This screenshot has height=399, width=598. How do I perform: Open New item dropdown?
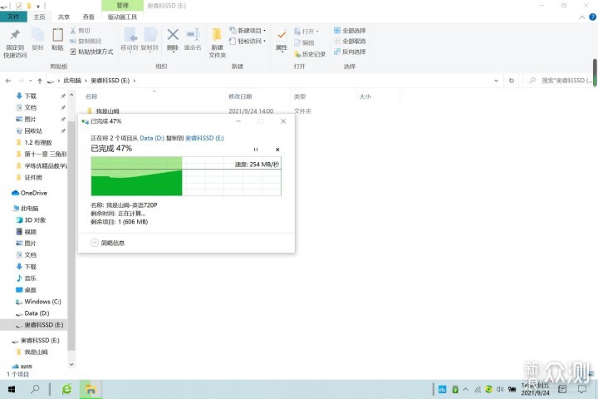coord(248,31)
